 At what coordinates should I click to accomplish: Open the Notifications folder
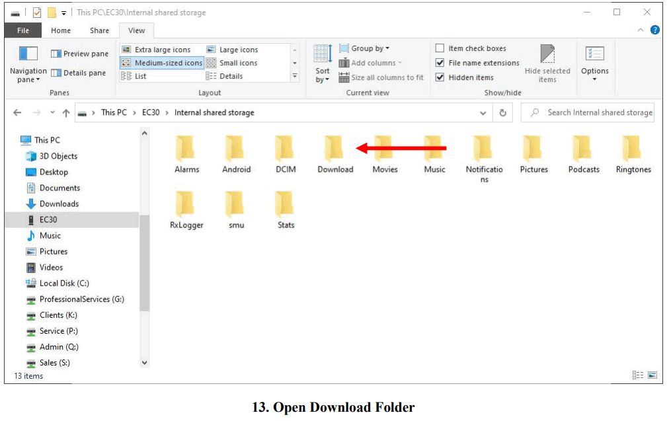[484, 149]
